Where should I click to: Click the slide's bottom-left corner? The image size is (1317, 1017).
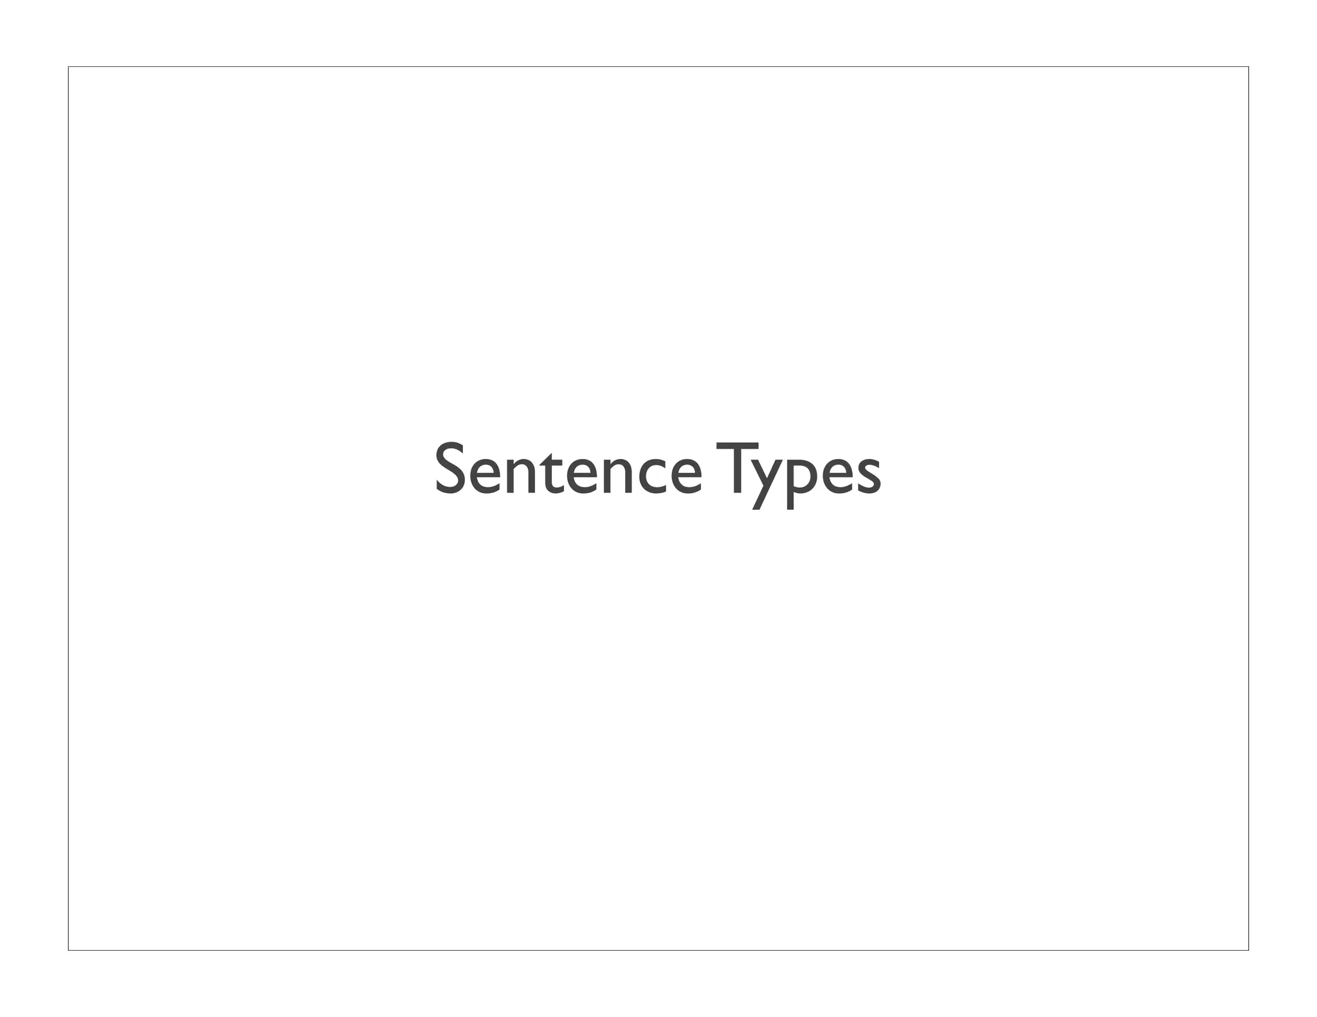click(x=68, y=950)
